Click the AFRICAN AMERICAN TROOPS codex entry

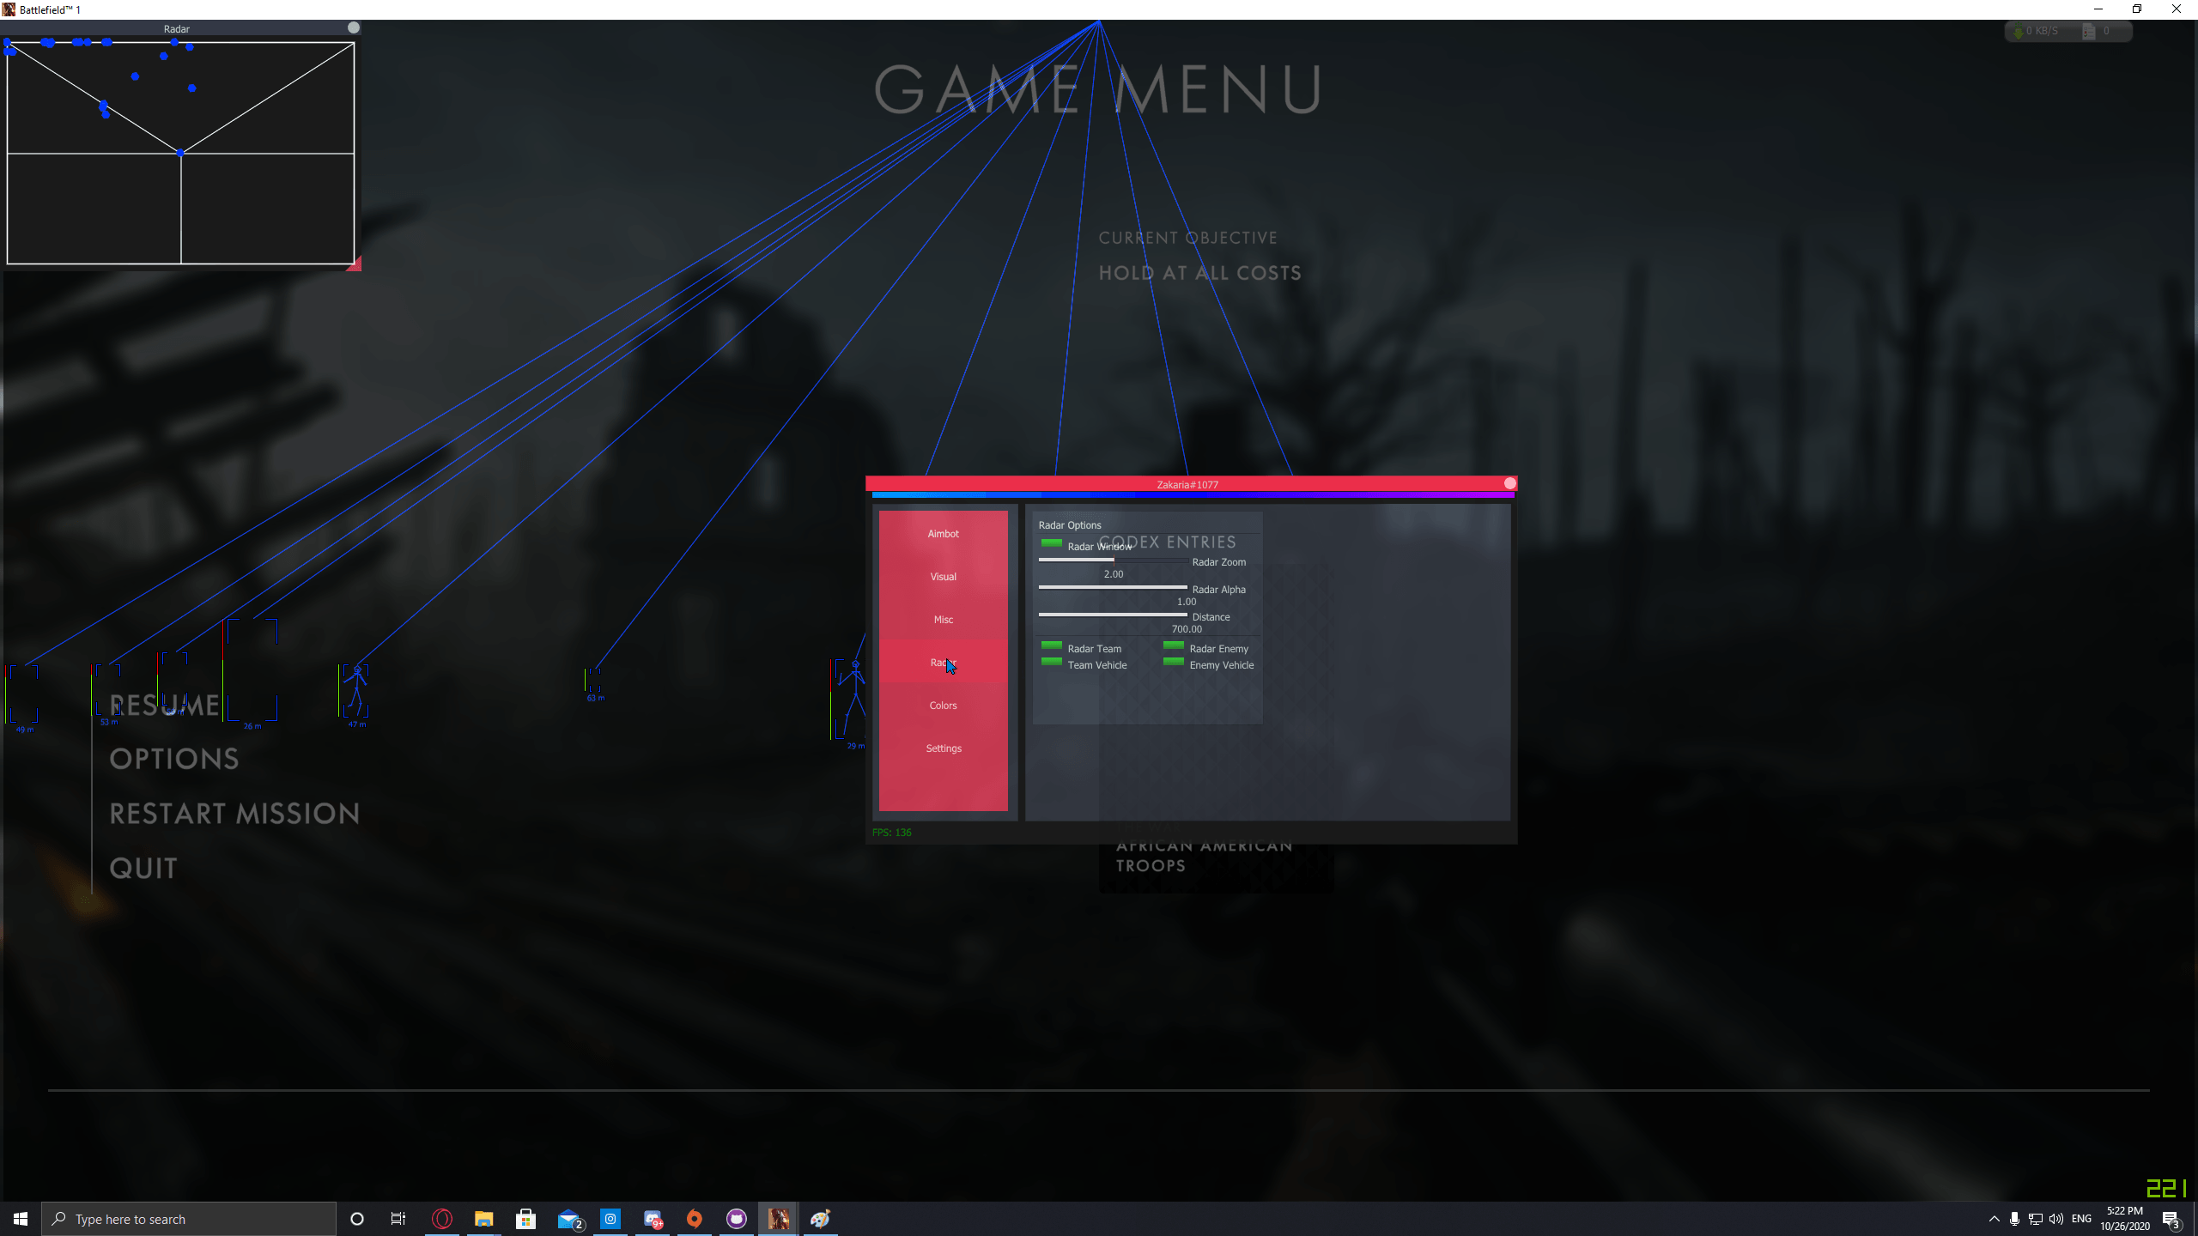(1204, 857)
